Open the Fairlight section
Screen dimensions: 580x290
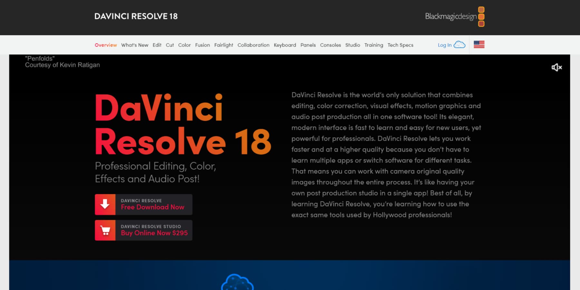pyautogui.click(x=224, y=45)
